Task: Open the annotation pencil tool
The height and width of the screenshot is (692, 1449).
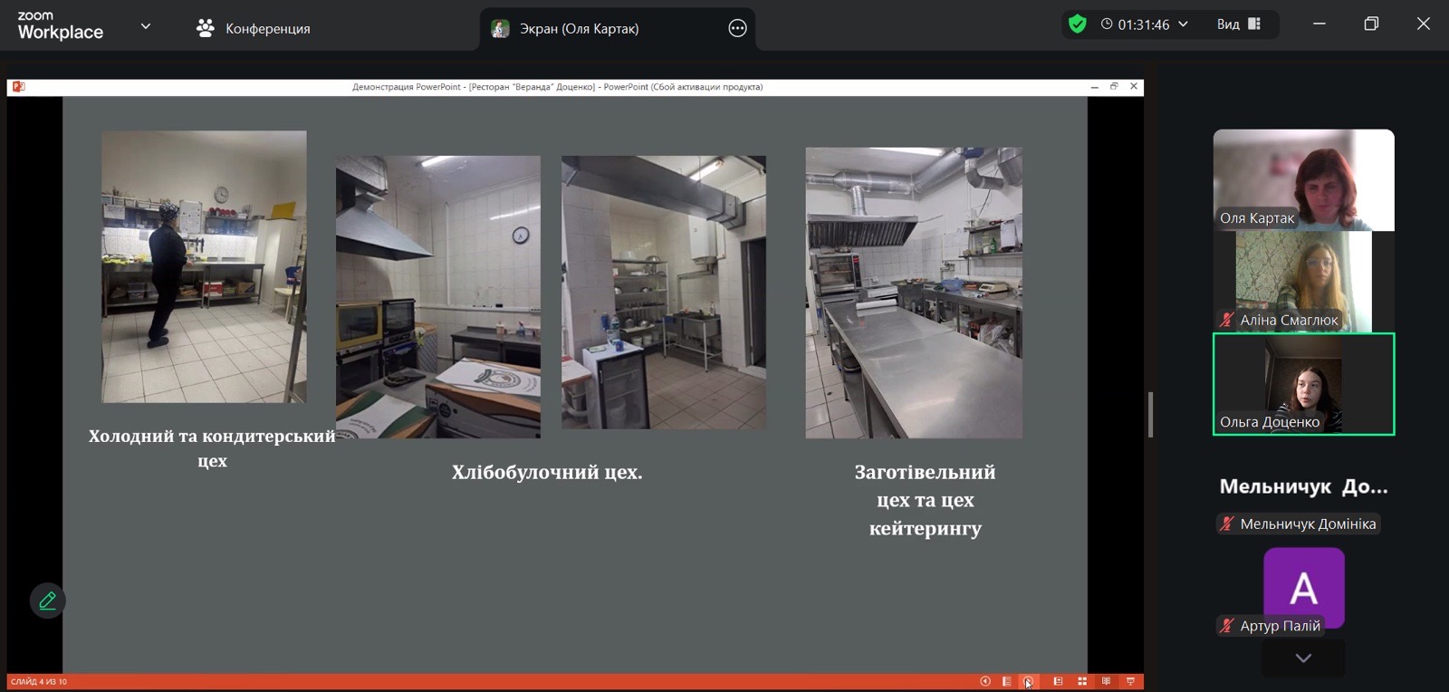Action: [x=47, y=601]
